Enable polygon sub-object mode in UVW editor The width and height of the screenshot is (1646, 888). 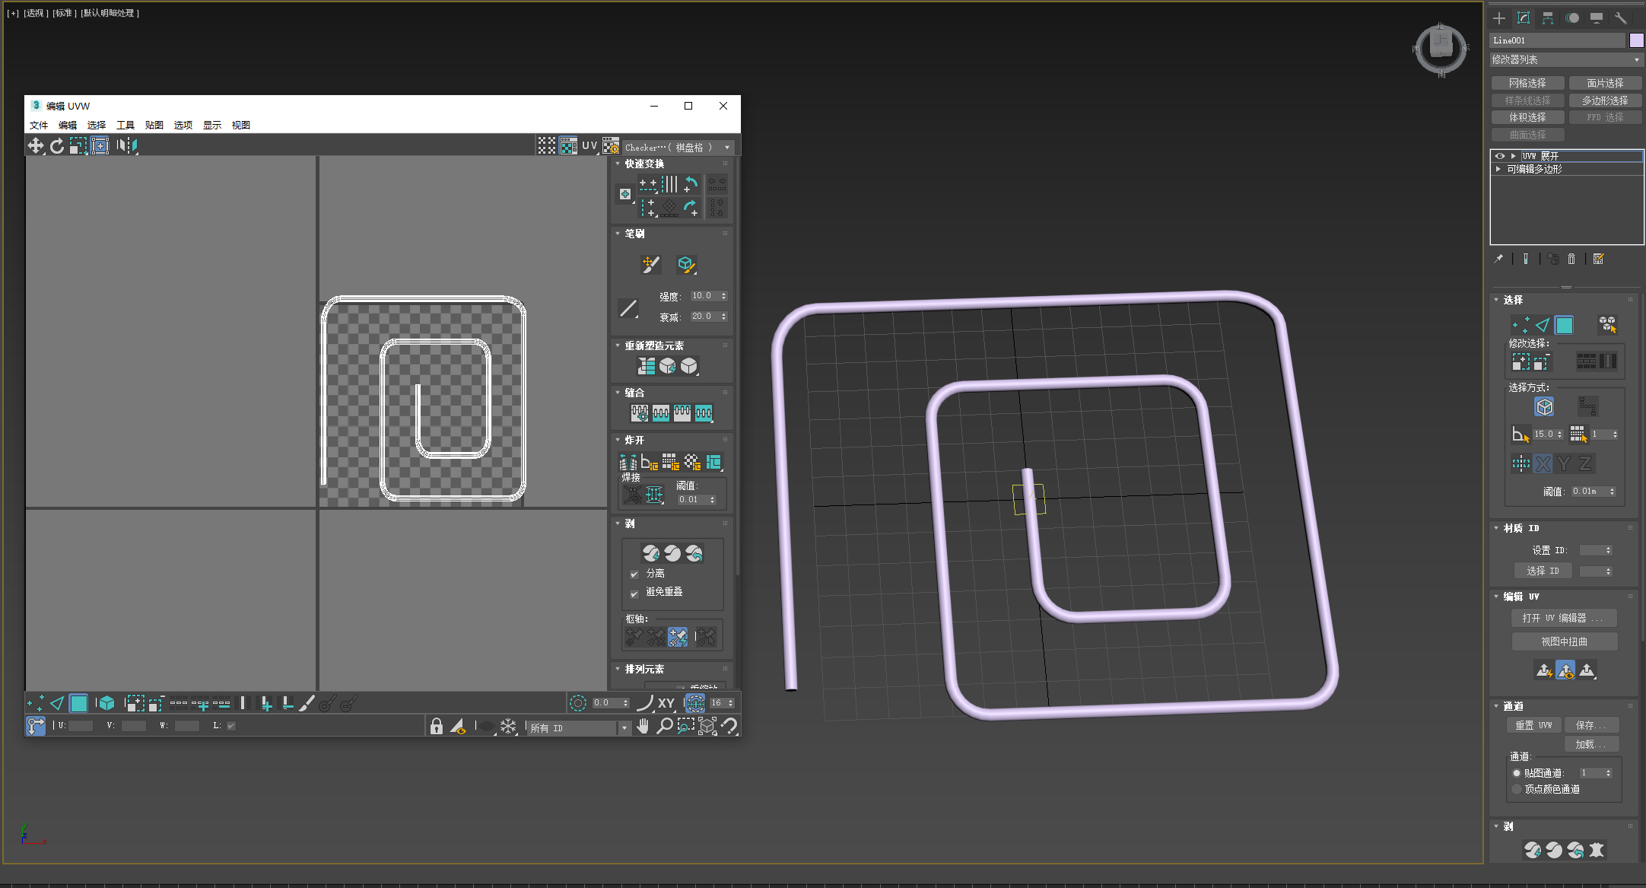tap(78, 703)
